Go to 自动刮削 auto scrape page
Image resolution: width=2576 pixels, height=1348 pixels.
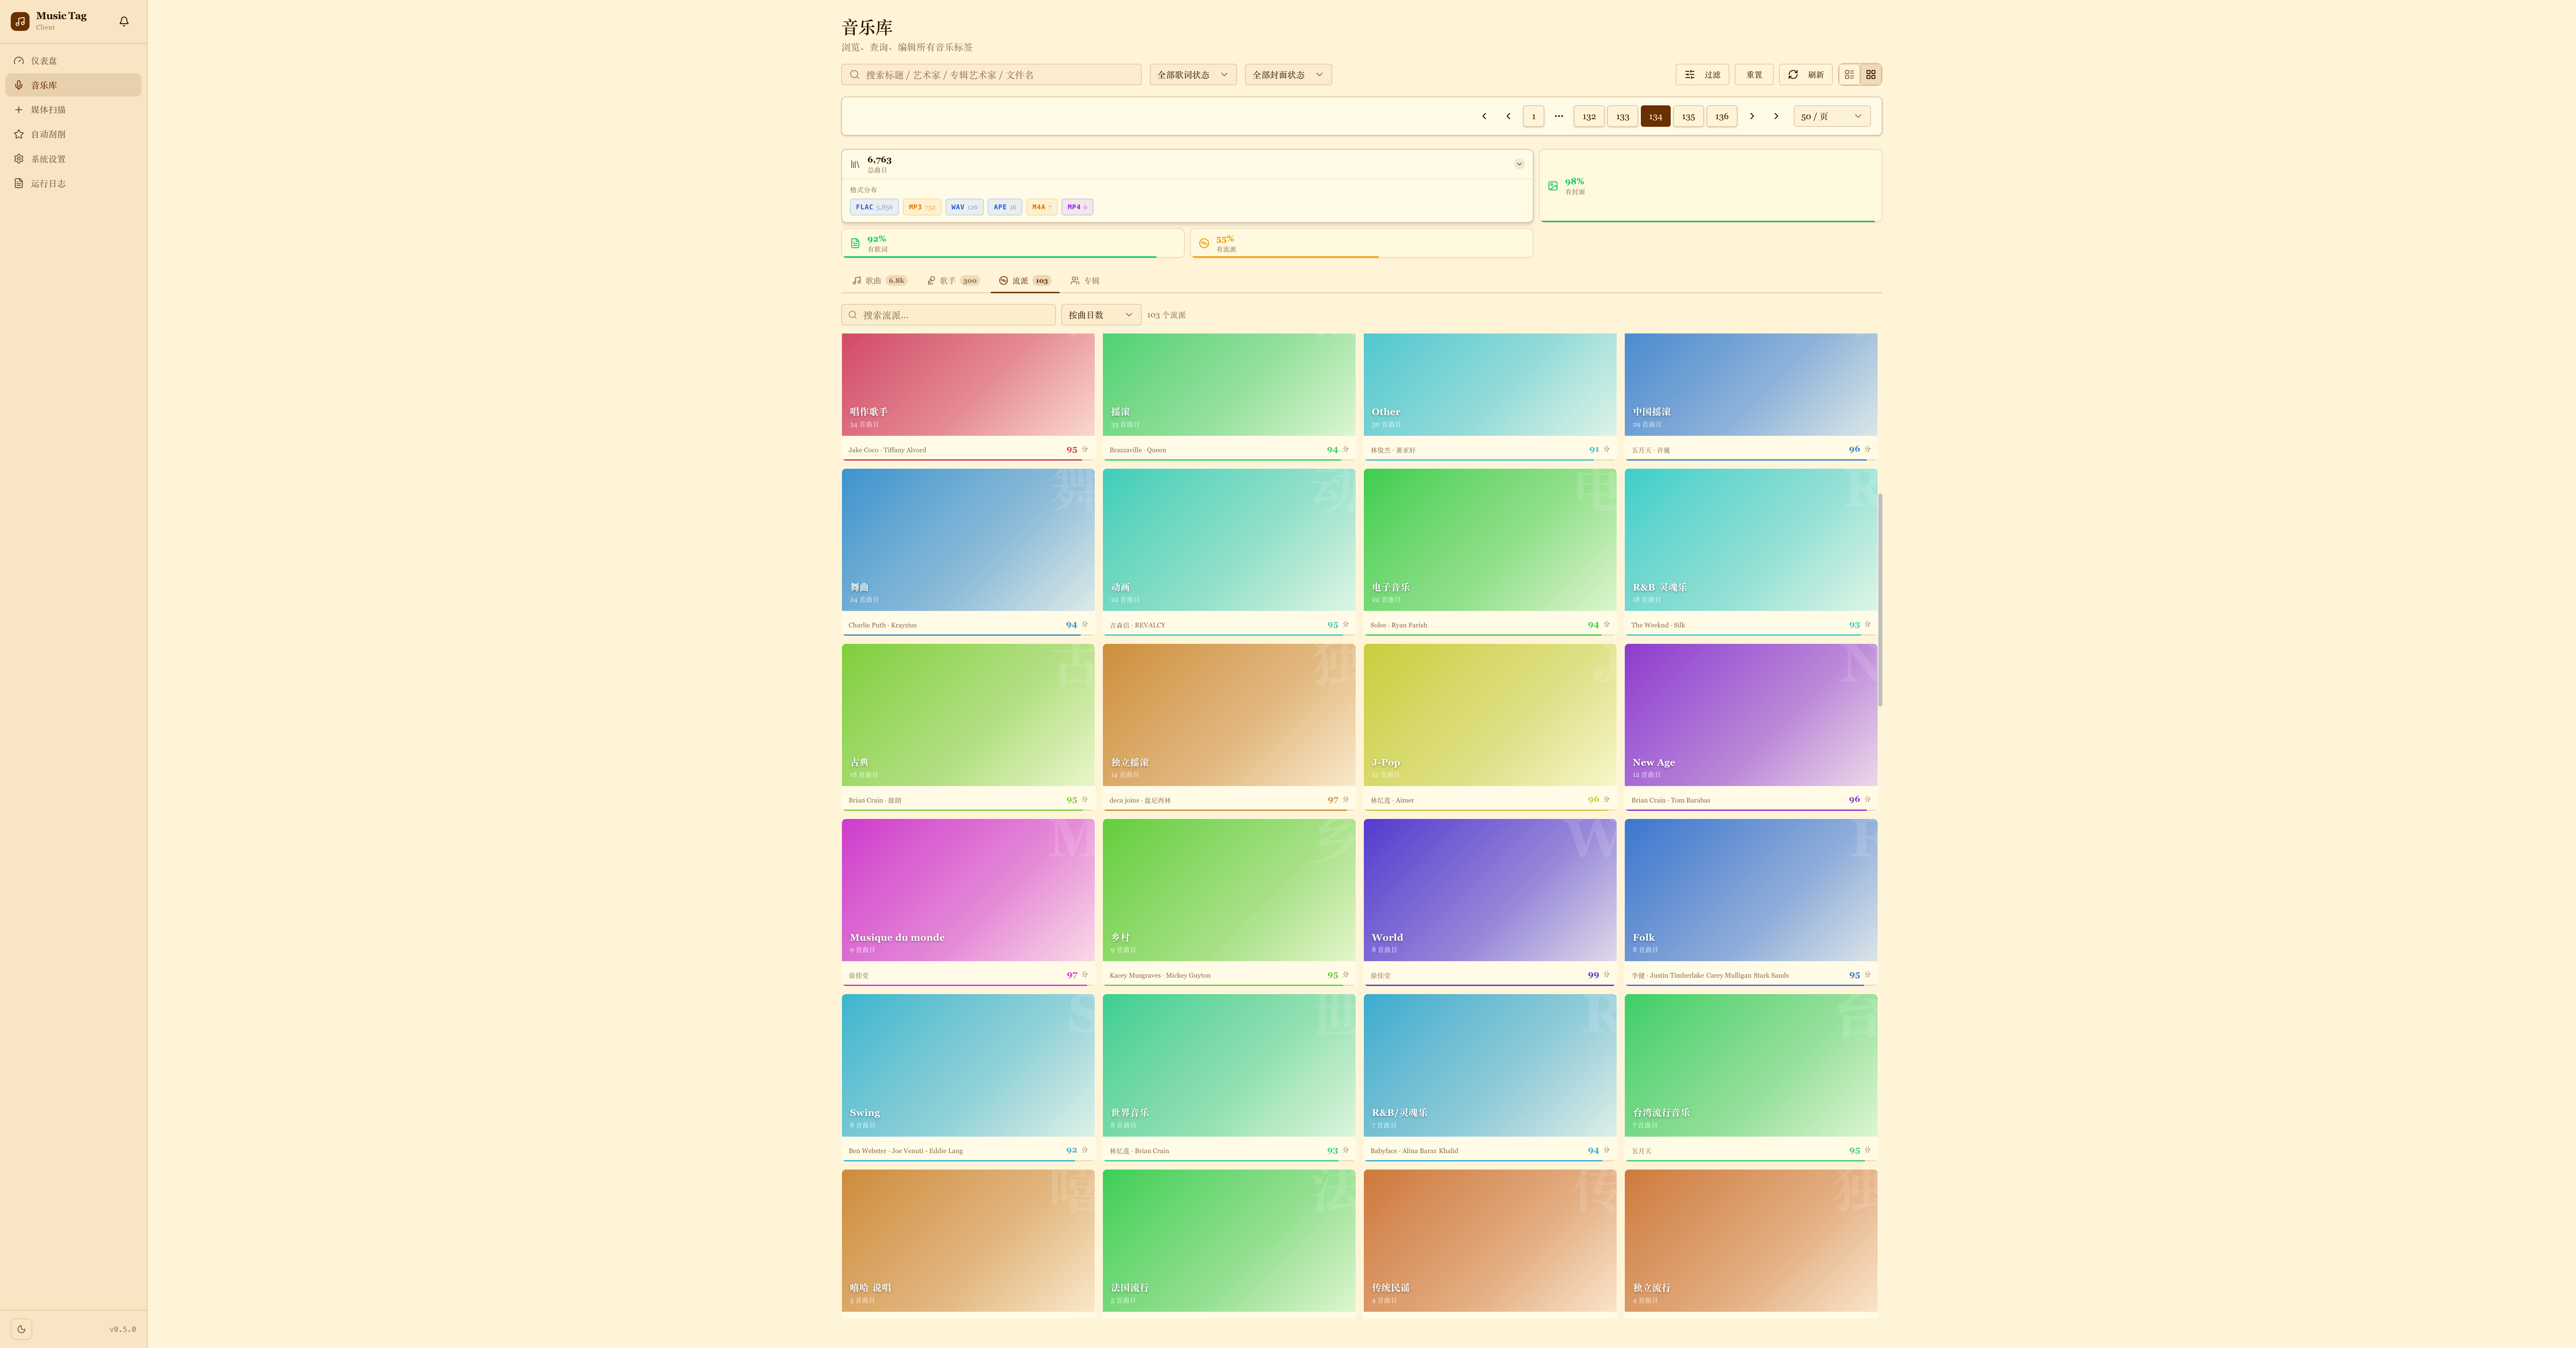pos(48,134)
